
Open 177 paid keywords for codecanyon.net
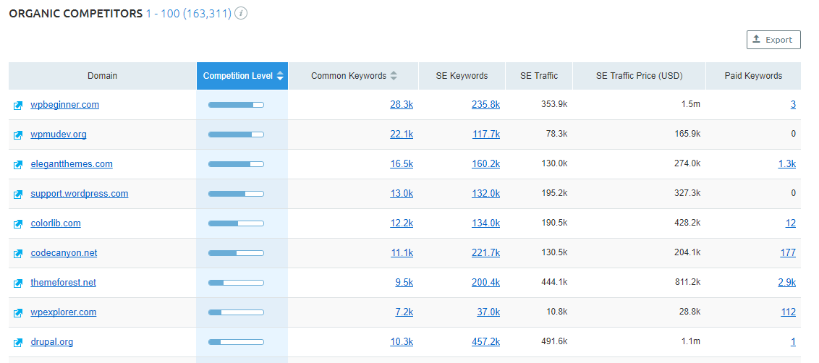[x=788, y=253]
